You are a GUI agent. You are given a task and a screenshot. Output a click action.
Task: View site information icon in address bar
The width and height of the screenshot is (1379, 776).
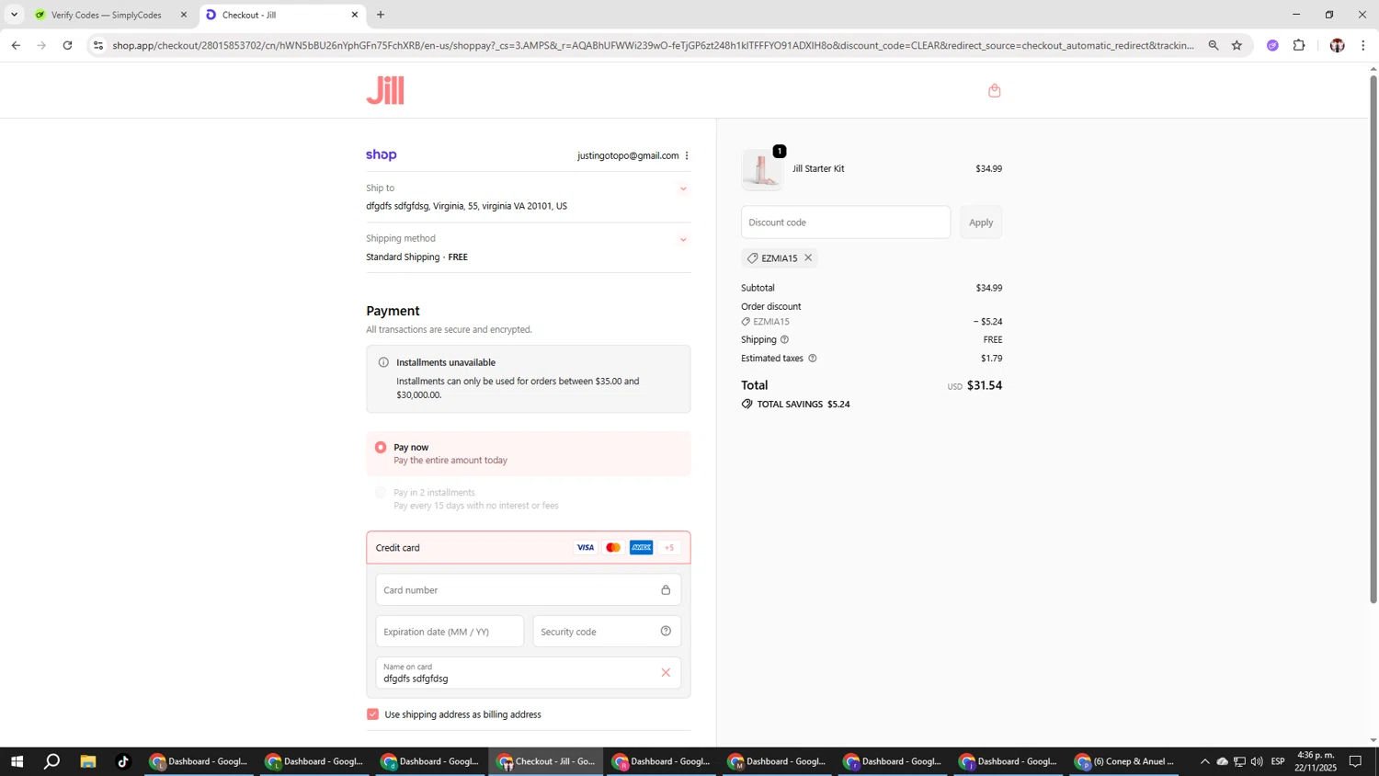pyautogui.click(x=98, y=45)
